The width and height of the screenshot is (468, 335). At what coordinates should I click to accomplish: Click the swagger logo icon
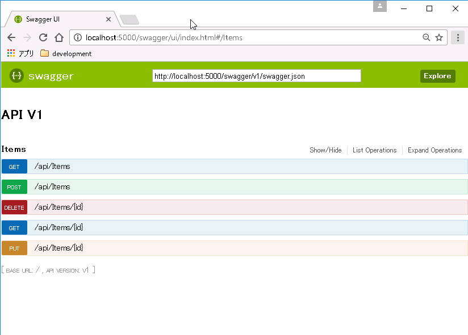coord(16,75)
